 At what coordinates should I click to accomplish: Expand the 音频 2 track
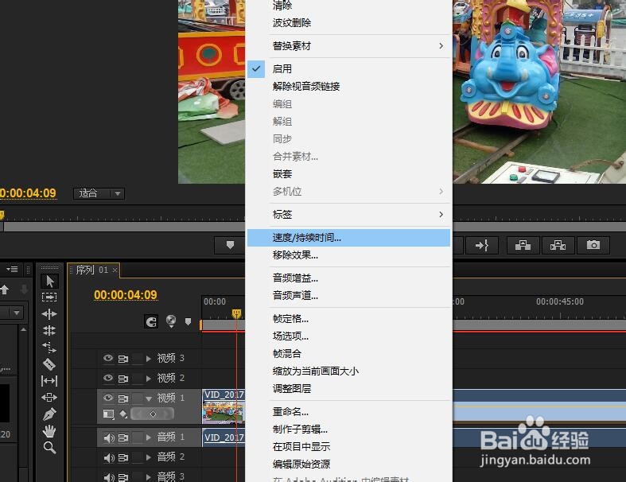149,457
